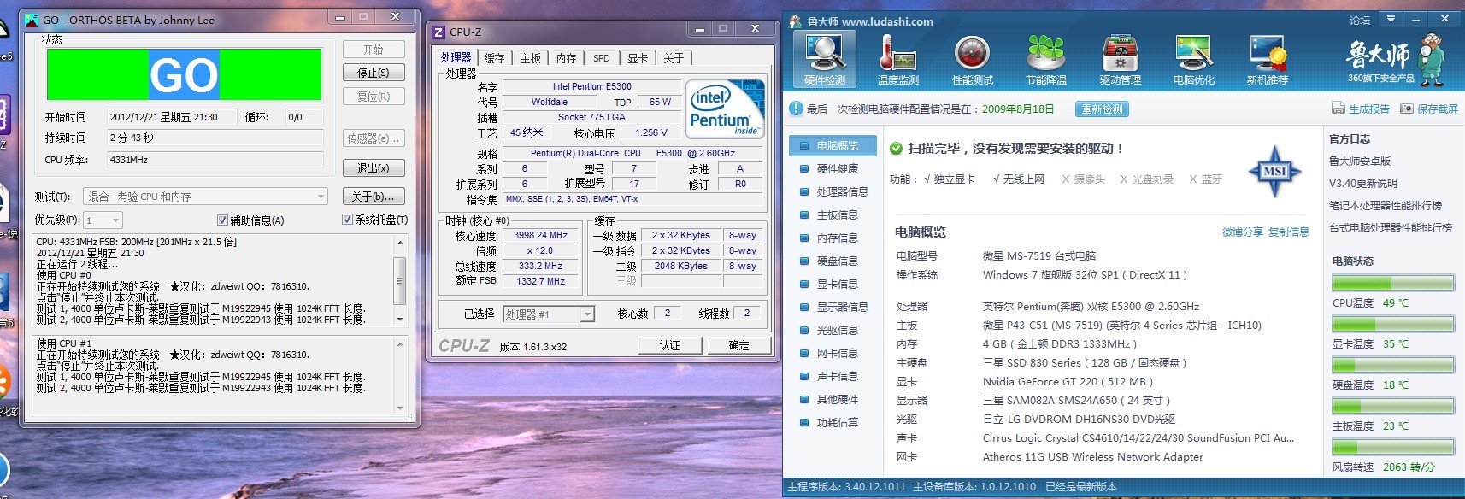
Task: Open the 温度监测 temperature monitor icon
Action: coord(898,59)
